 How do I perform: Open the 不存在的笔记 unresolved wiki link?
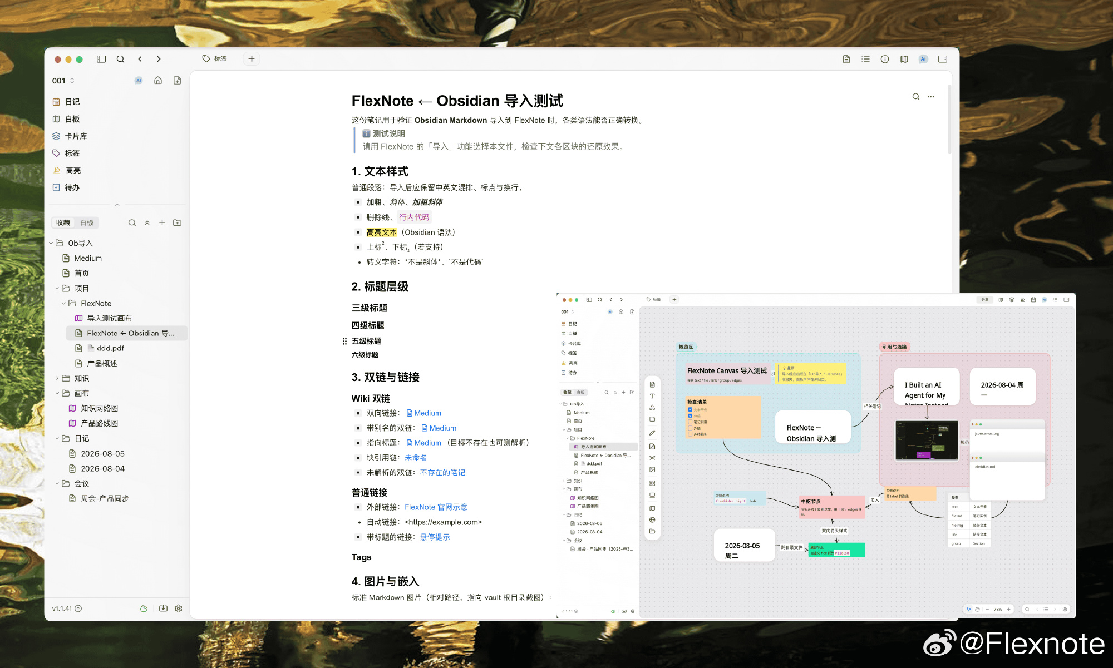click(442, 472)
